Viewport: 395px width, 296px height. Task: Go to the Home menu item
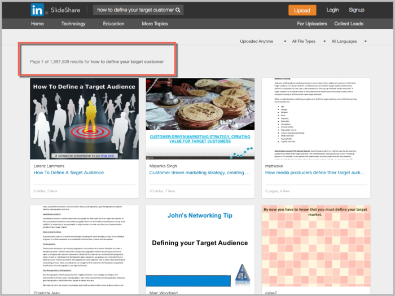coord(37,24)
